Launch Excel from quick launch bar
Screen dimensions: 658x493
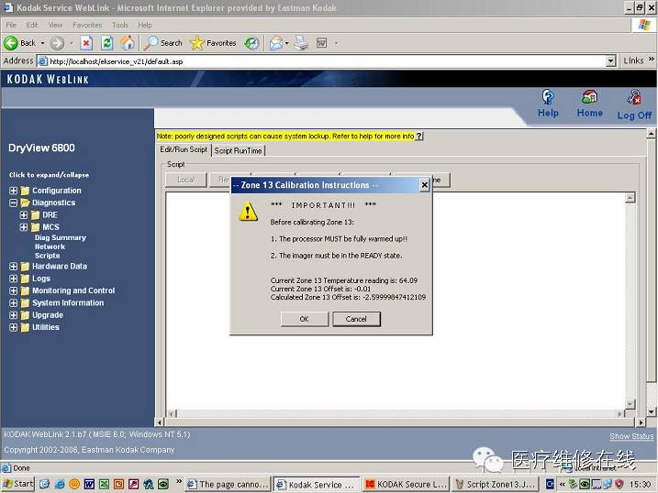point(104,485)
